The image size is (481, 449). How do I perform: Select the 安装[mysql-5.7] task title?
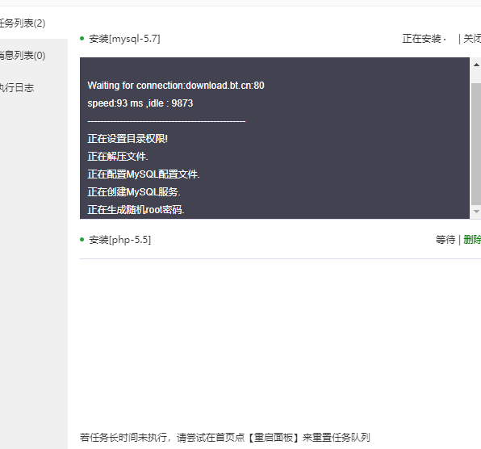coord(124,39)
